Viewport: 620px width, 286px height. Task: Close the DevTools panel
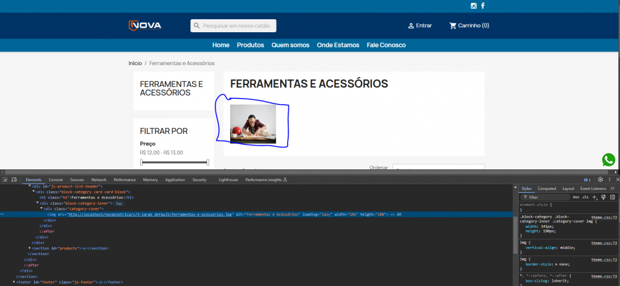point(618,179)
